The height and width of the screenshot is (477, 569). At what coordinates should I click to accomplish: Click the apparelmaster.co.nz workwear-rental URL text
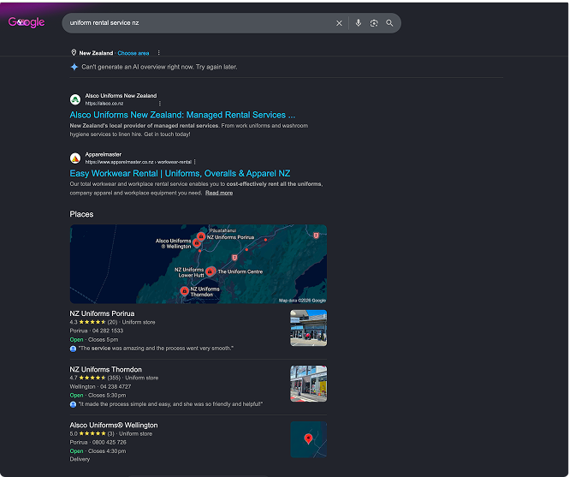tap(139, 162)
